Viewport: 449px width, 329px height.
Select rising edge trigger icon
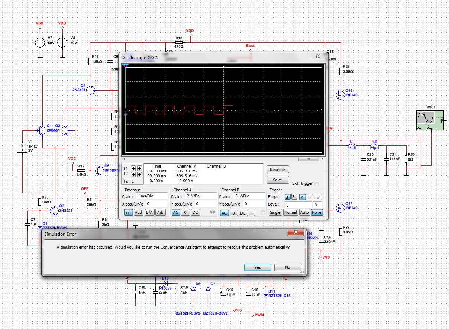pyautogui.click(x=287, y=197)
